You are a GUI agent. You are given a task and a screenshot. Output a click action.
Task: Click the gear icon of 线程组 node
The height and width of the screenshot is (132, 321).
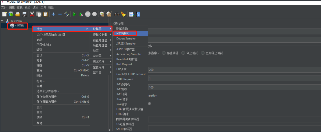coord(12,26)
